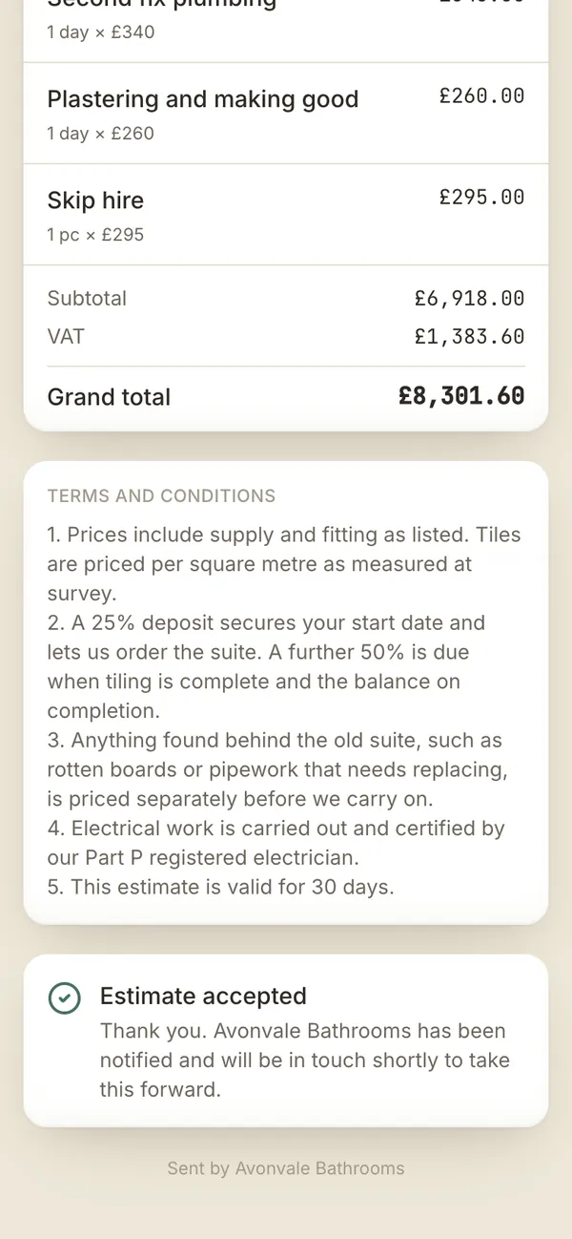Click the Part P electrician term
The width and height of the screenshot is (572, 1239).
(276, 844)
